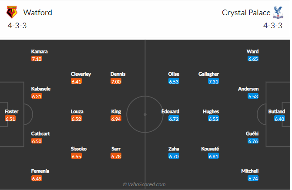
Task: Click Watford's 4-3-3 formation label
Action: 17,25
